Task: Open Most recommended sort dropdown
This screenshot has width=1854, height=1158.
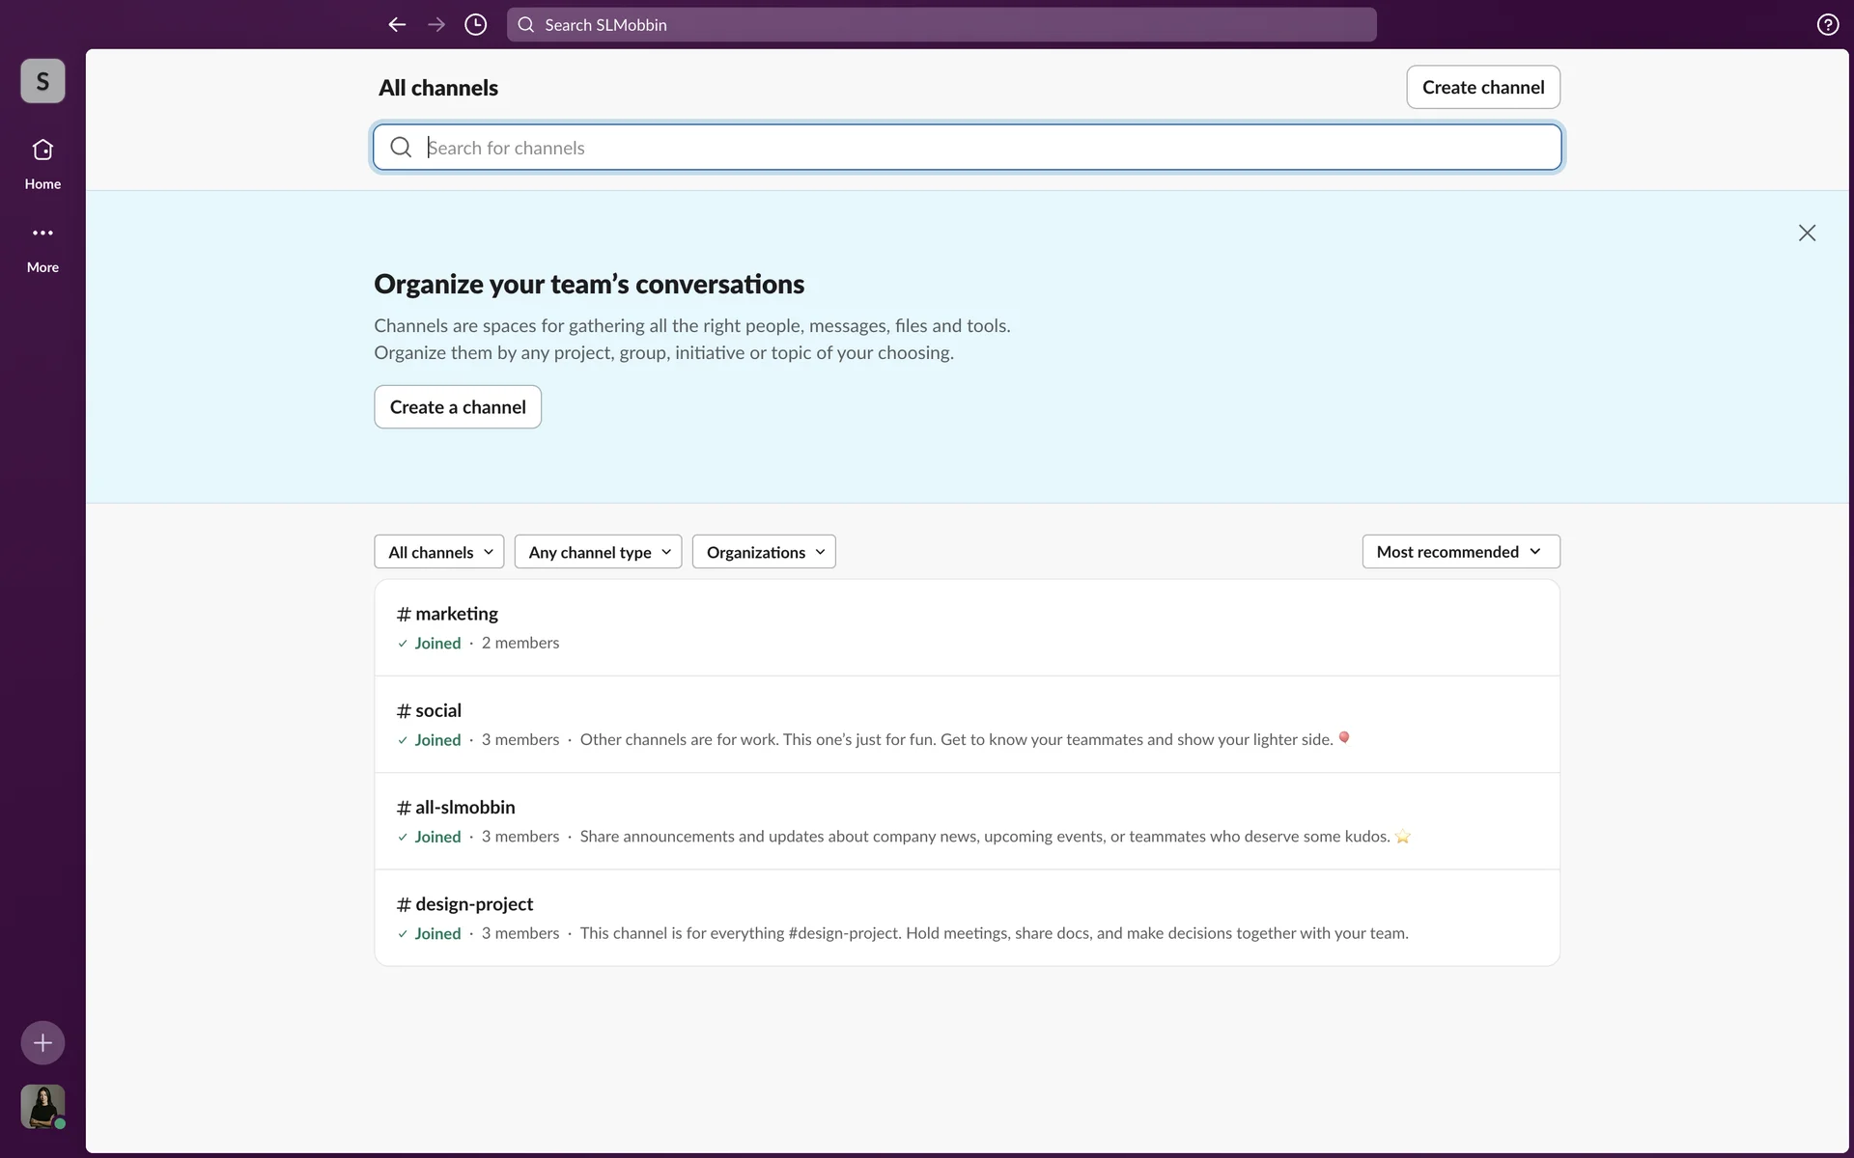Action: 1460,552
